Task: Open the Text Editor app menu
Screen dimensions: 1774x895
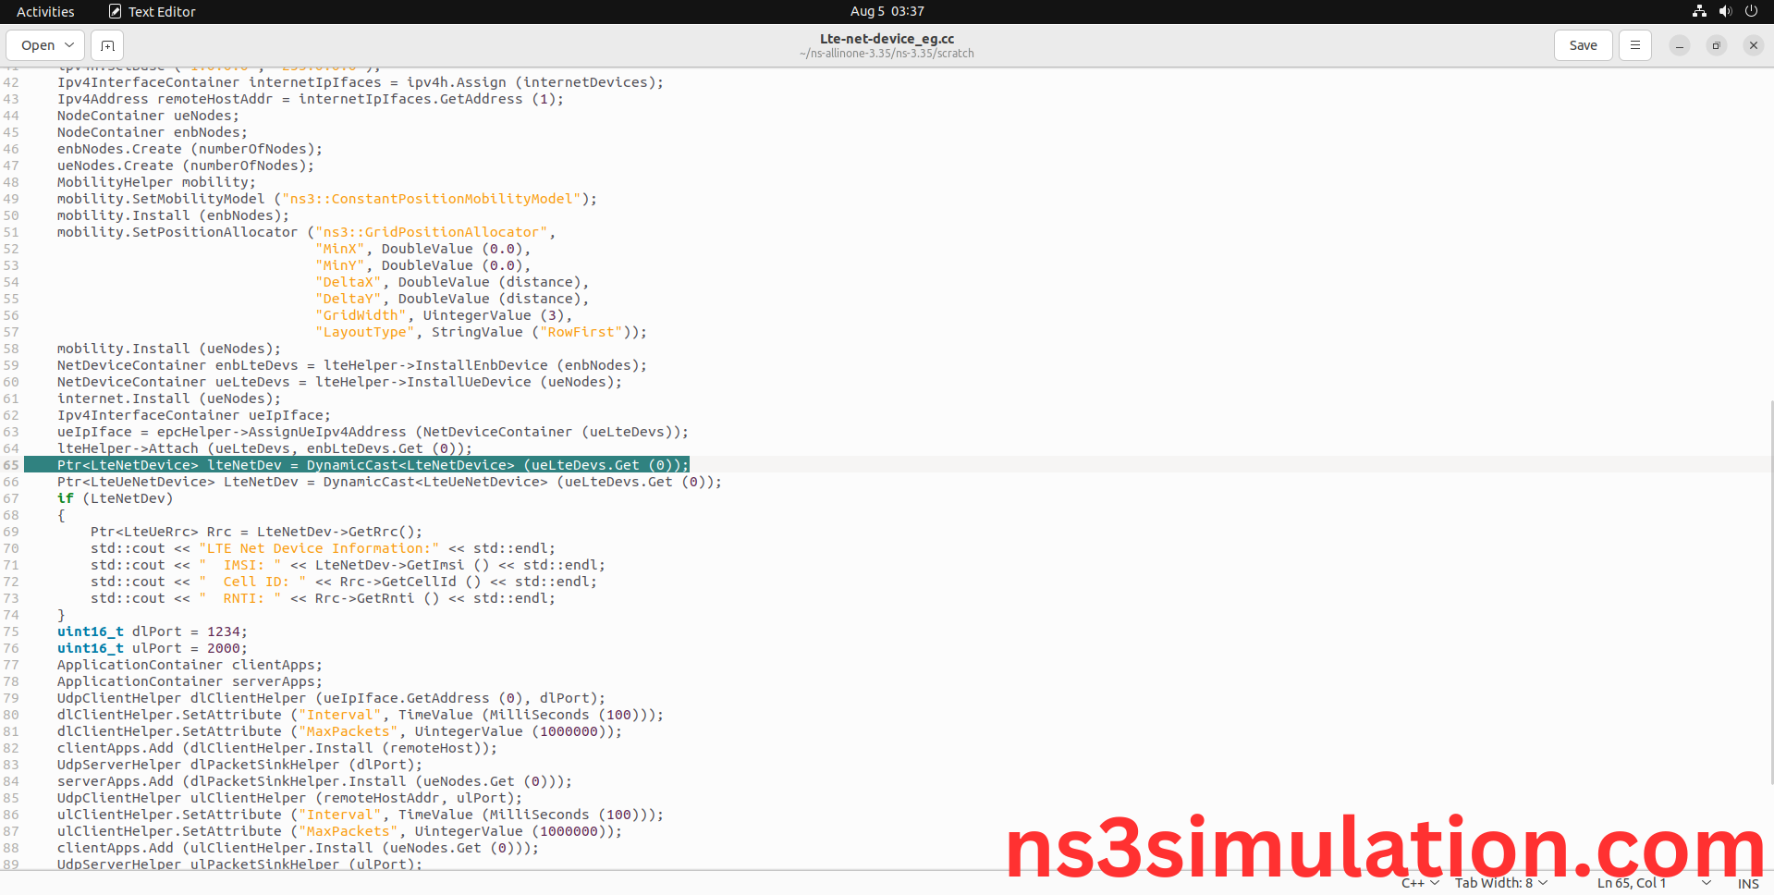Action: [x=153, y=11]
